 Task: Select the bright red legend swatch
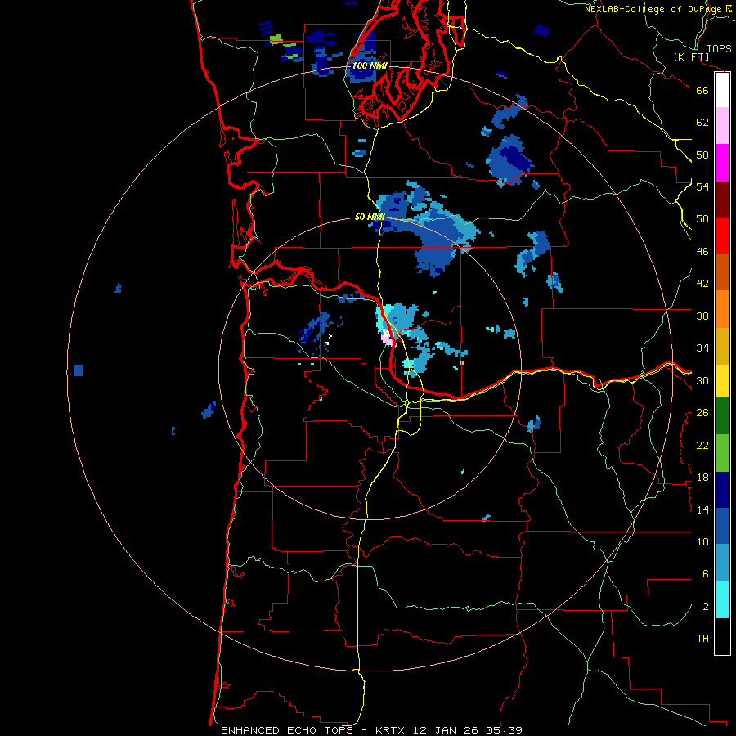[722, 236]
